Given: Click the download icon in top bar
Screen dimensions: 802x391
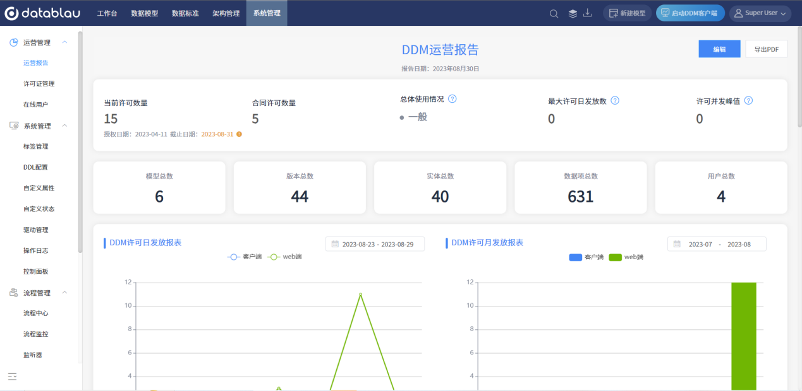Looking at the screenshot, I should (x=588, y=13).
